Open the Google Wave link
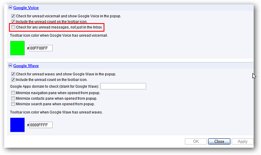The height and width of the screenshot is (155, 261). (26, 66)
